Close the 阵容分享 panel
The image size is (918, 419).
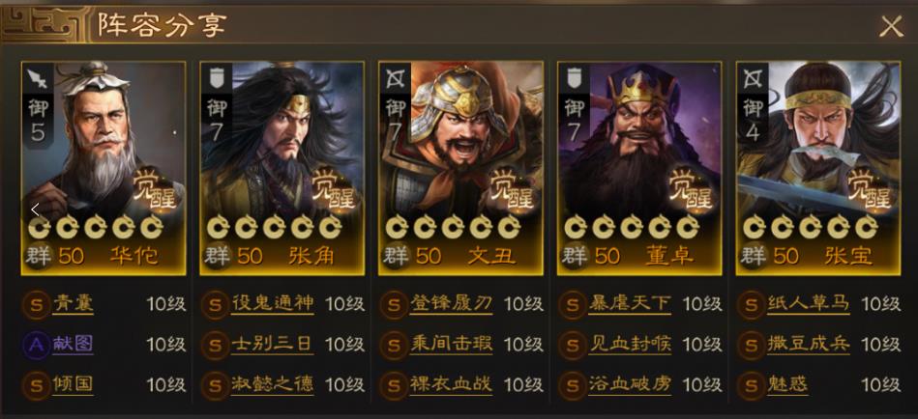point(891,26)
